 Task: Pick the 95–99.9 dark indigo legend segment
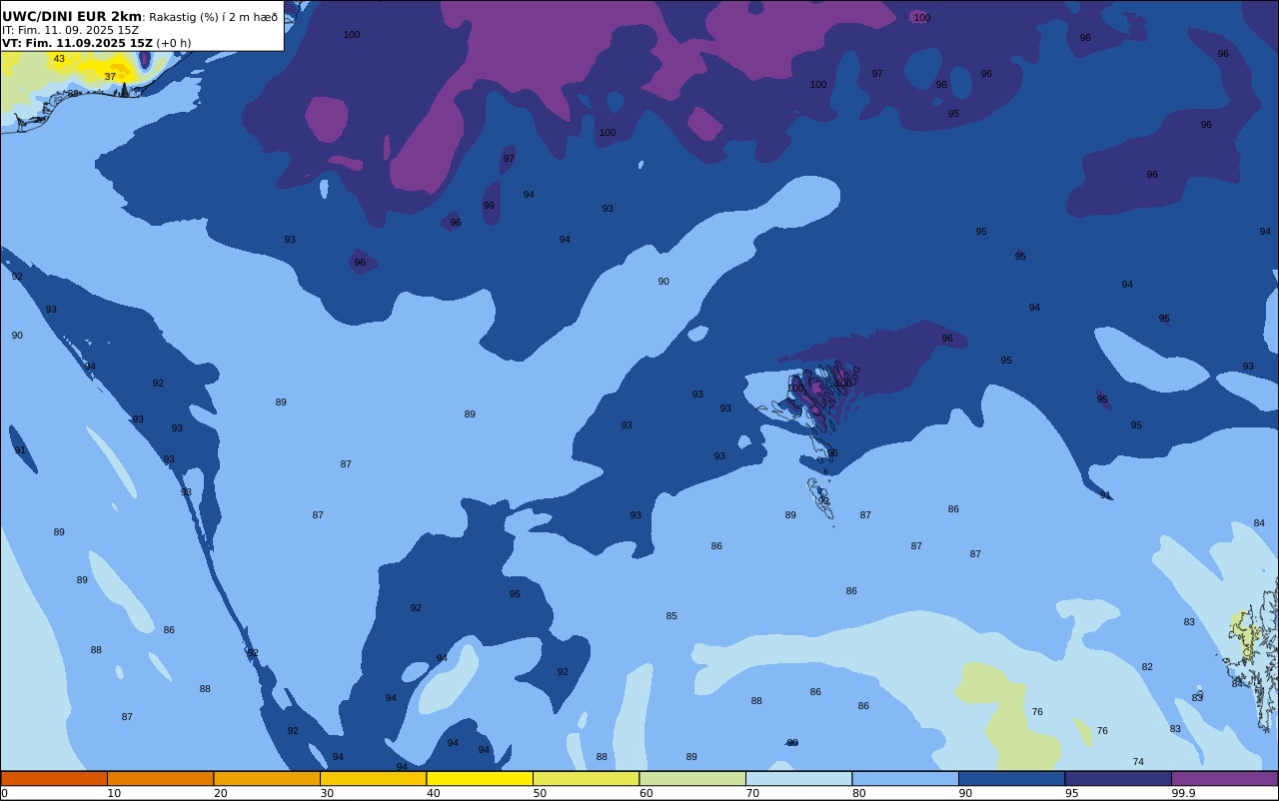[1118, 778]
